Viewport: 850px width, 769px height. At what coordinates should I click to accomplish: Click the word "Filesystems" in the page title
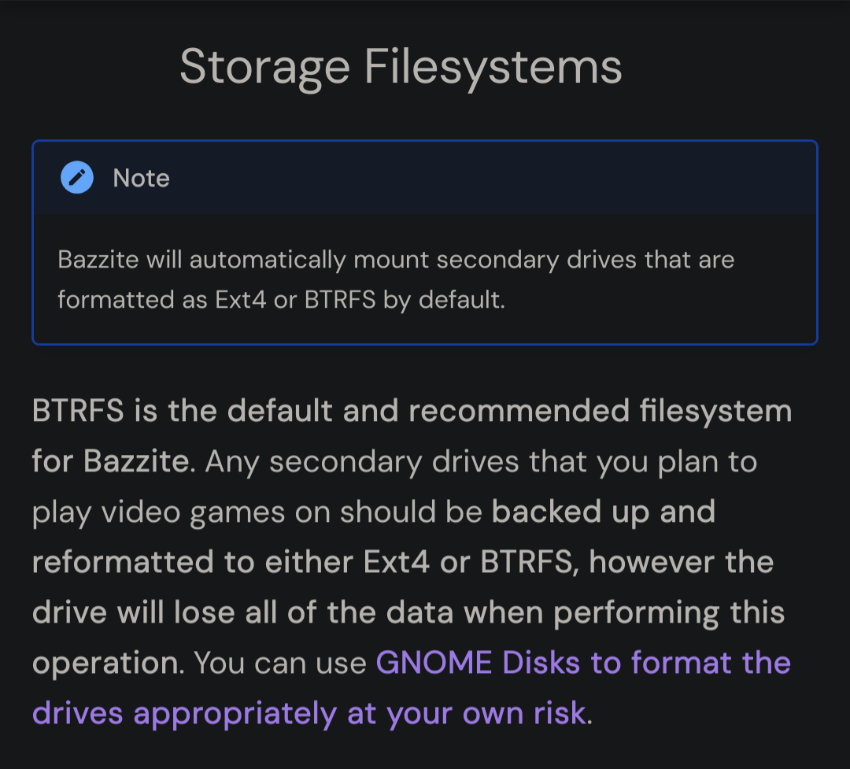493,67
